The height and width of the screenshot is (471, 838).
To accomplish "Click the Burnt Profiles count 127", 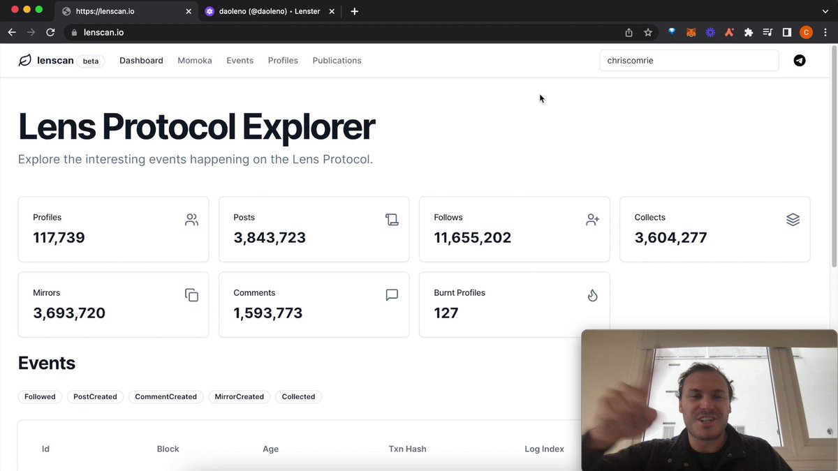I will coord(446,313).
